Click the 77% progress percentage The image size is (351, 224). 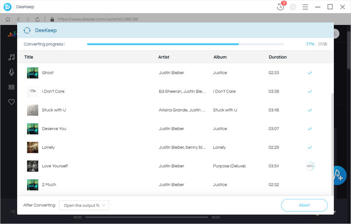(310, 44)
